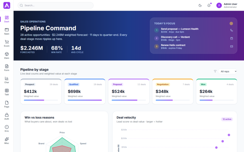Open the Page sidebar section
The height and width of the screenshot is (152, 244).
7,104
